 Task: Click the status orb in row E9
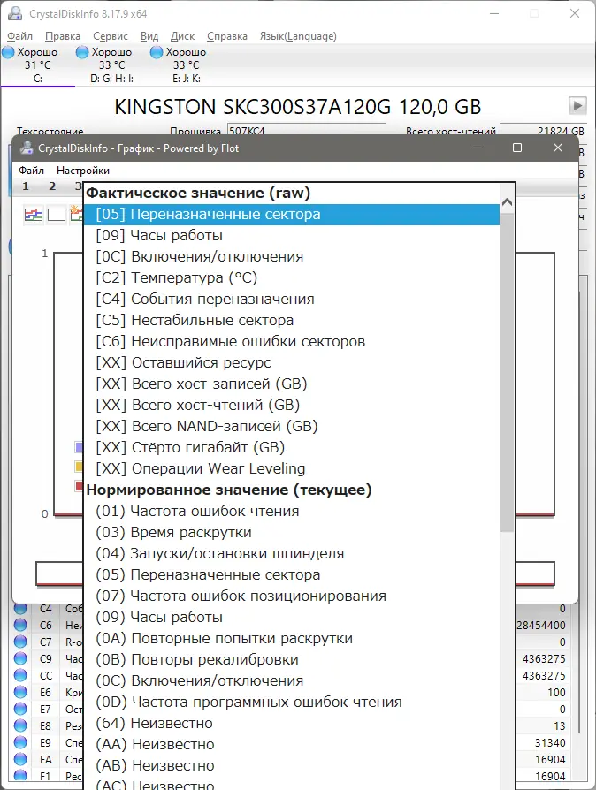pos(20,742)
